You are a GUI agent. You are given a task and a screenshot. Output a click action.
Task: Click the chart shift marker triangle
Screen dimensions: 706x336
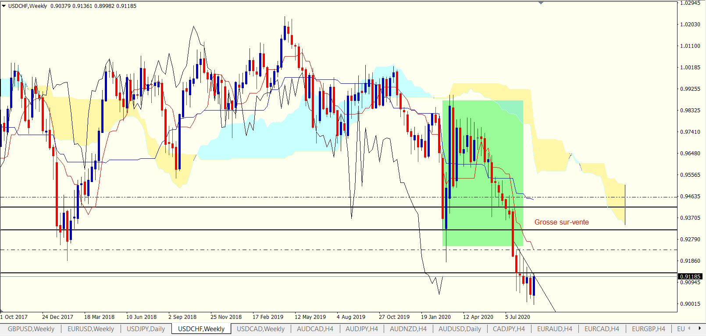click(x=541, y=3)
